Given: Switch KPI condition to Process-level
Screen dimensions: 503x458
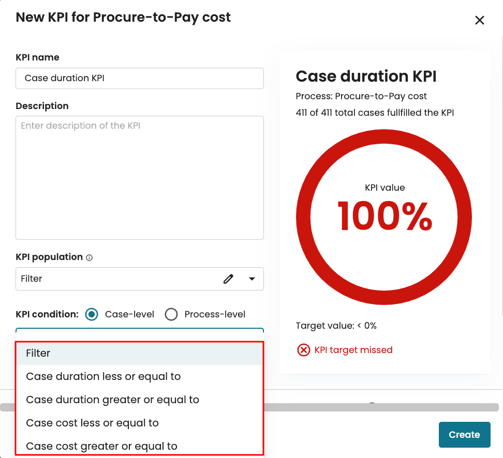Looking at the screenshot, I should point(171,314).
